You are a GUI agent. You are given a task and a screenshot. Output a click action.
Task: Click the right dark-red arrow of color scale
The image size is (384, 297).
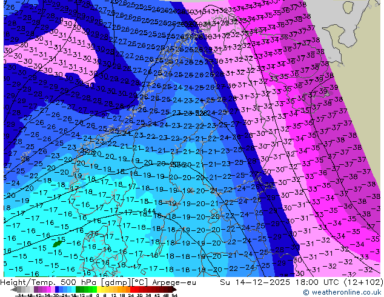(174, 290)
